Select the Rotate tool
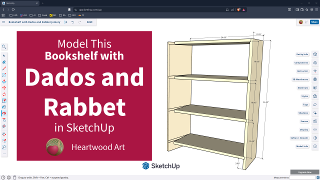Screen dimensions: 320x180 [4, 94]
